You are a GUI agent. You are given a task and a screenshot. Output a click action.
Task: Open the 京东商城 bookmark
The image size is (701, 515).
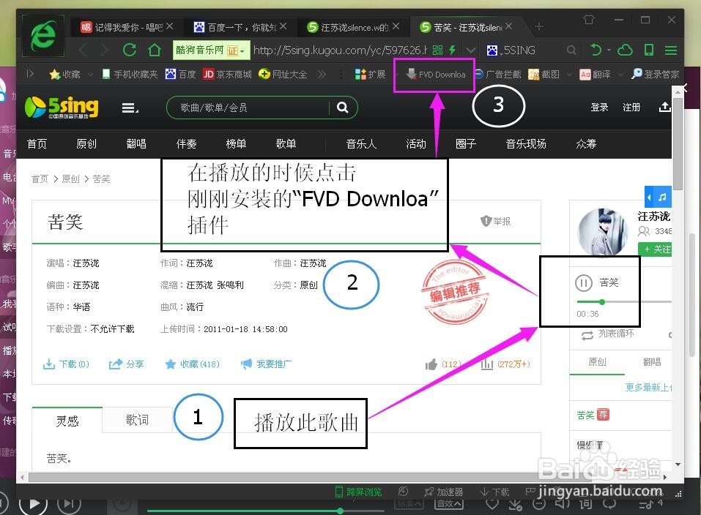coord(227,74)
